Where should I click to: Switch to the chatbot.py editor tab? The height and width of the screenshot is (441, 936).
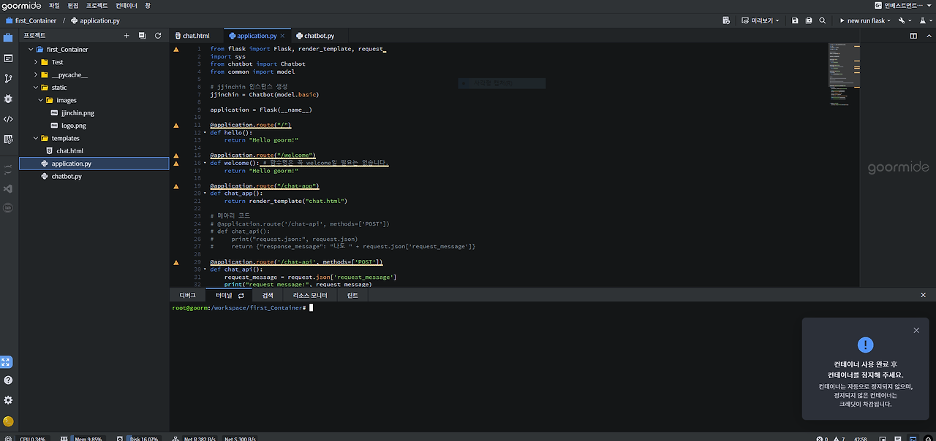pos(319,36)
